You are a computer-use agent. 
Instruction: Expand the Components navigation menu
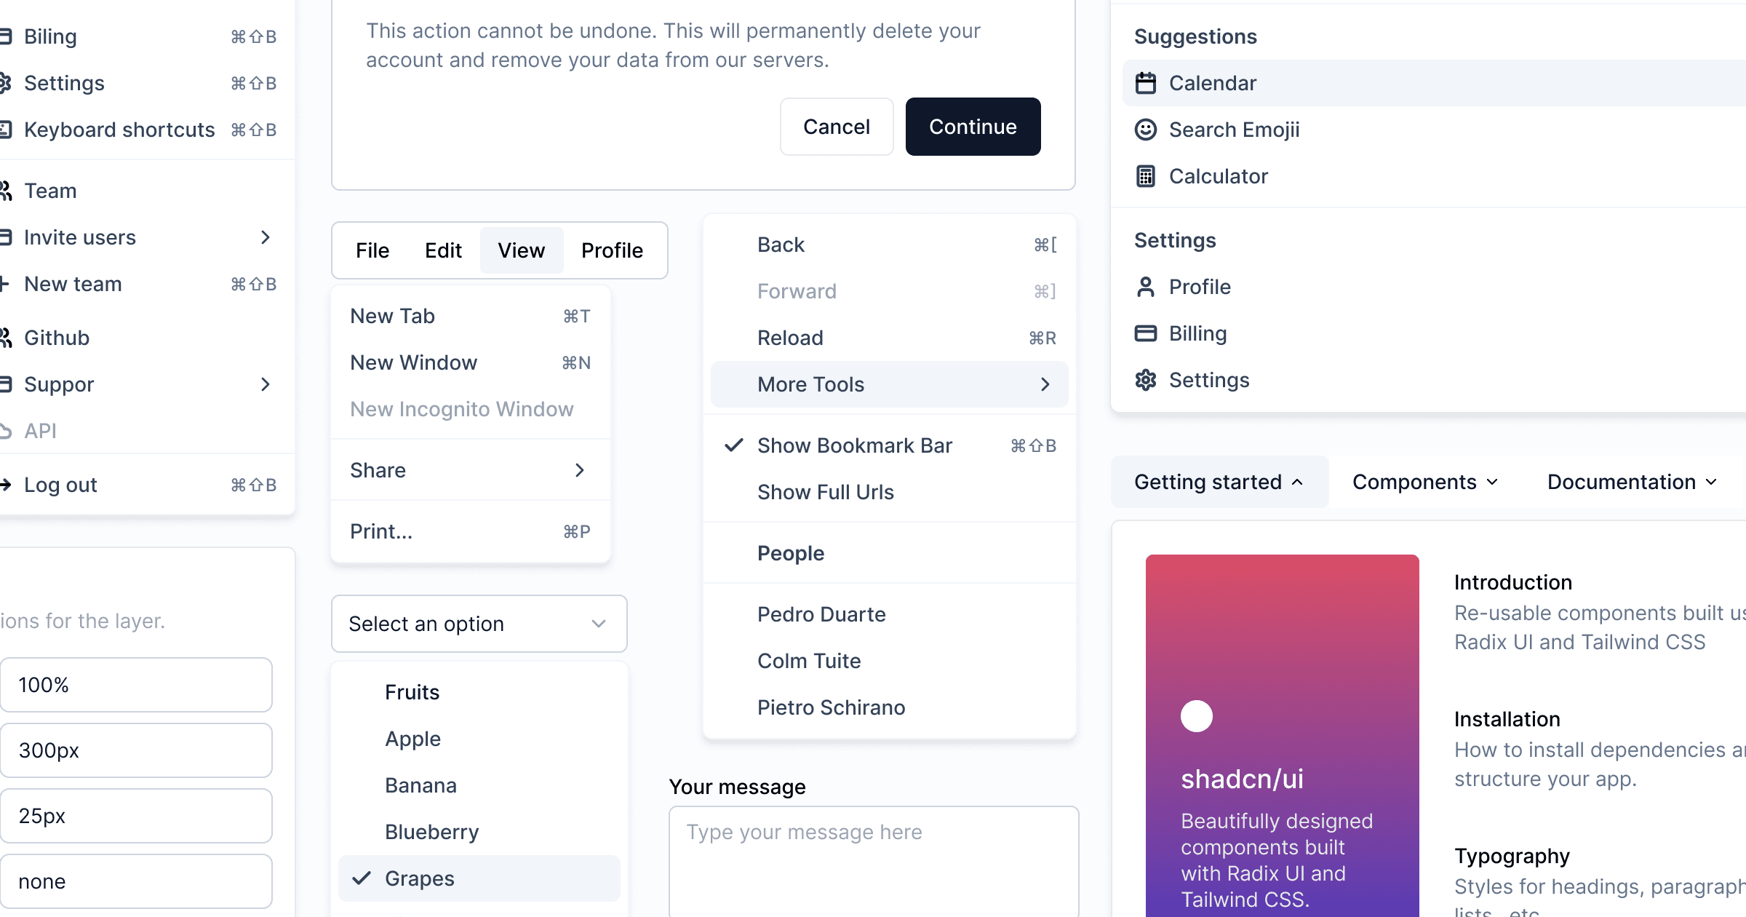tap(1424, 482)
